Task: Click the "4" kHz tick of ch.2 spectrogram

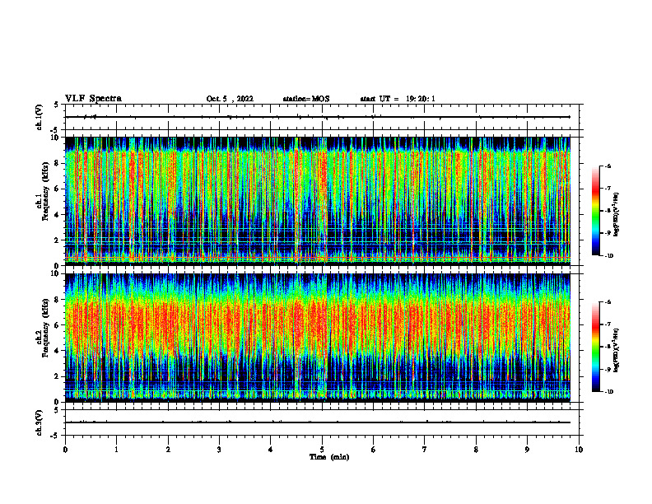Action: point(58,351)
